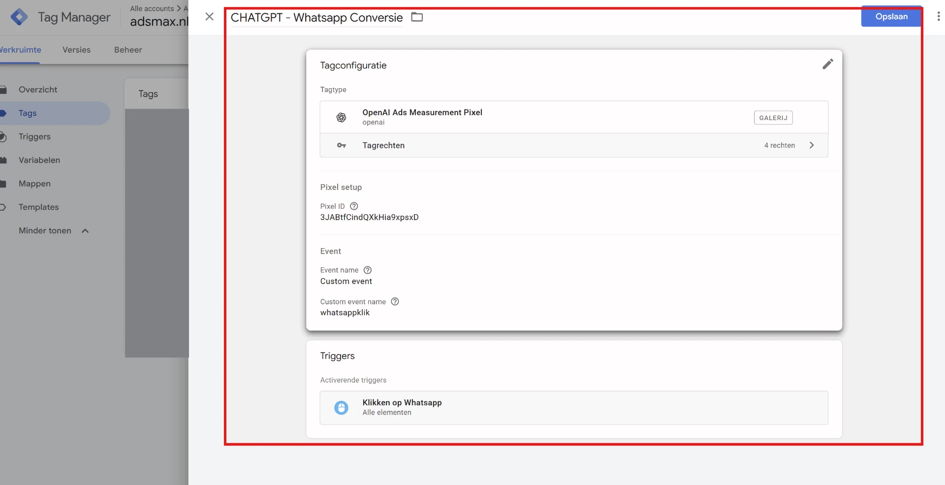Select Tags in the sidebar
Image resolution: width=945 pixels, height=485 pixels.
(x=28, y=113)
